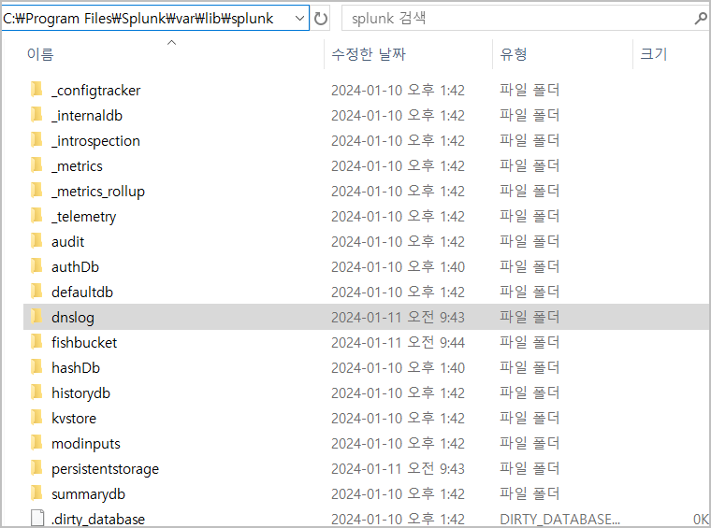Select the _telemetry folder name
Viewport: 711px width, 528px height.
tap(84, 217)
